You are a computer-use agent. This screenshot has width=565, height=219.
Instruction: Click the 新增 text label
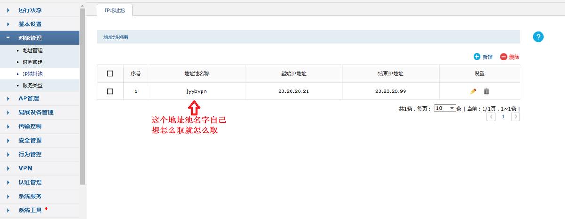point(487,57)
